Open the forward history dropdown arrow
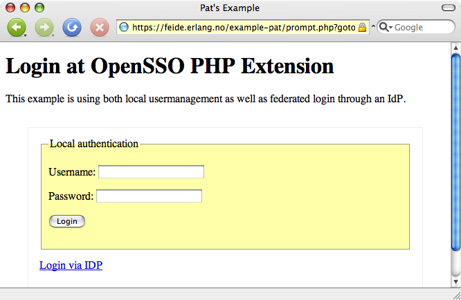This screenshot has width=461, height=300. click(53, 35)
